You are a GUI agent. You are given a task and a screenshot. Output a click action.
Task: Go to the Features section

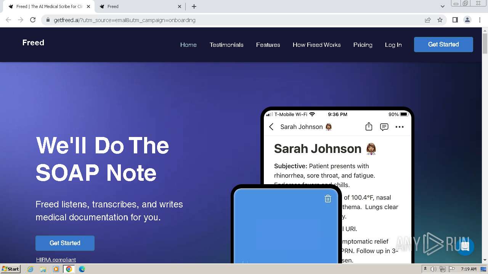(268, 45)
